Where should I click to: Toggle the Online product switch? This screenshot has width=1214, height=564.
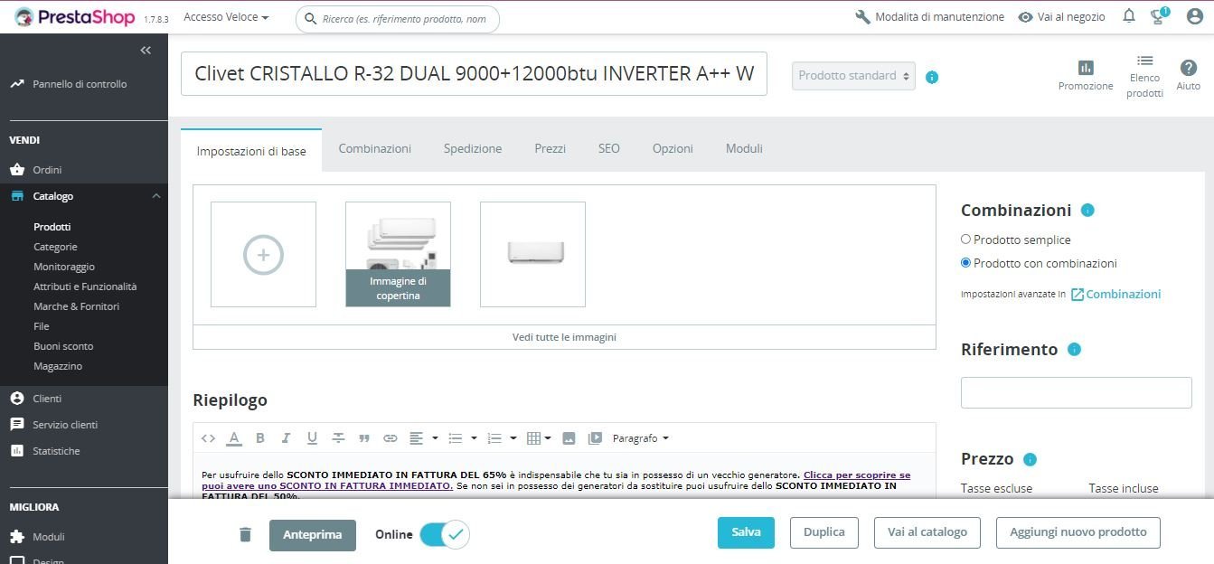coord(444,534)
